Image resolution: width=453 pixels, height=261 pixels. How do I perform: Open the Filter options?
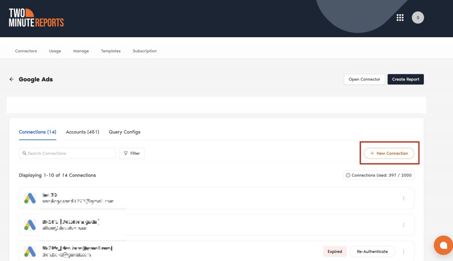tap(132, 154)
